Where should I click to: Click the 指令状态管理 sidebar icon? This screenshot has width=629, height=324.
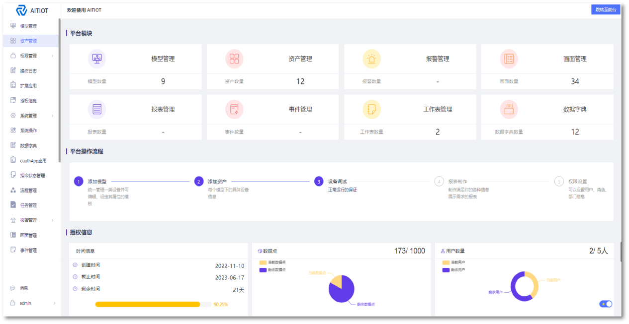point(13,175)
